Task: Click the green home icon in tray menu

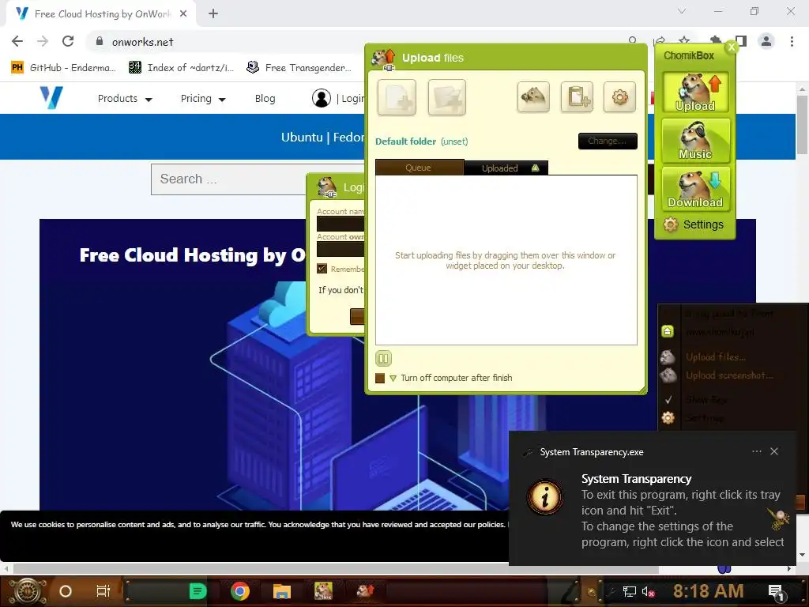Action: click(x=668, y=331)
